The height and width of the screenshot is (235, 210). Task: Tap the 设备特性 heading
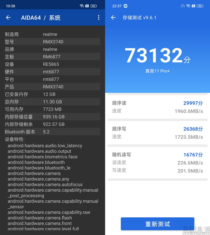[15, 139]
